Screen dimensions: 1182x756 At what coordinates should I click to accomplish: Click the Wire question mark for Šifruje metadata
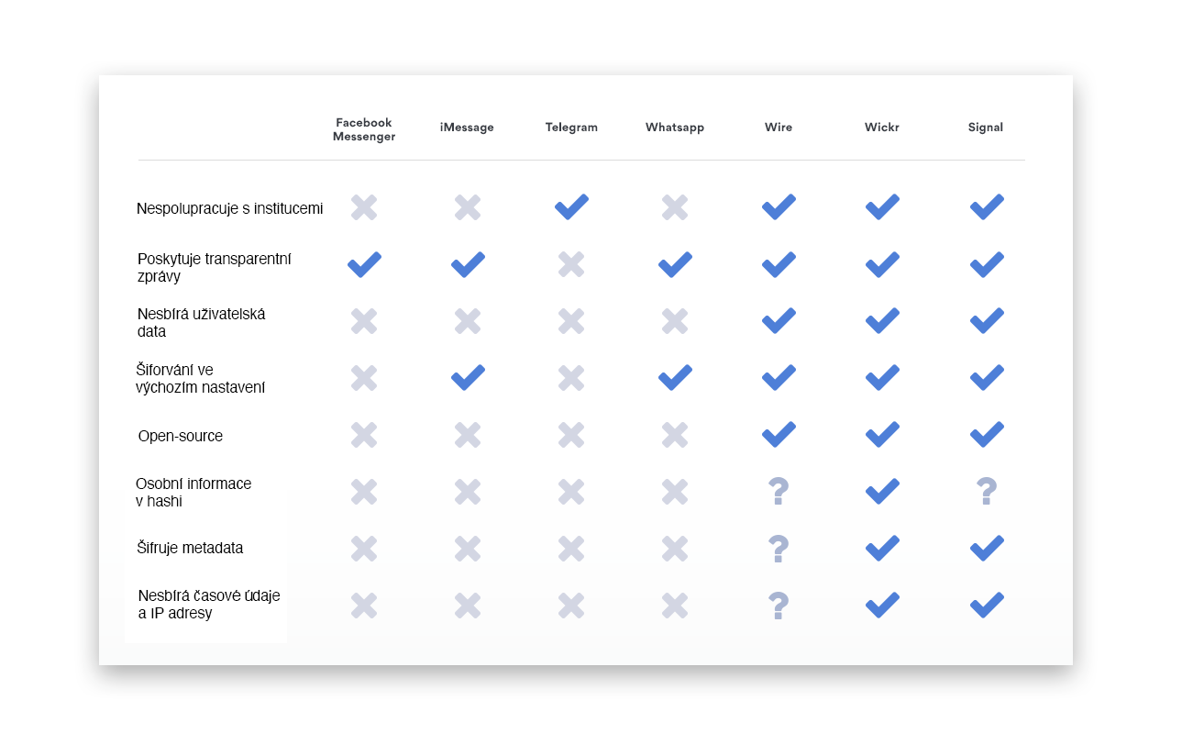779,549
